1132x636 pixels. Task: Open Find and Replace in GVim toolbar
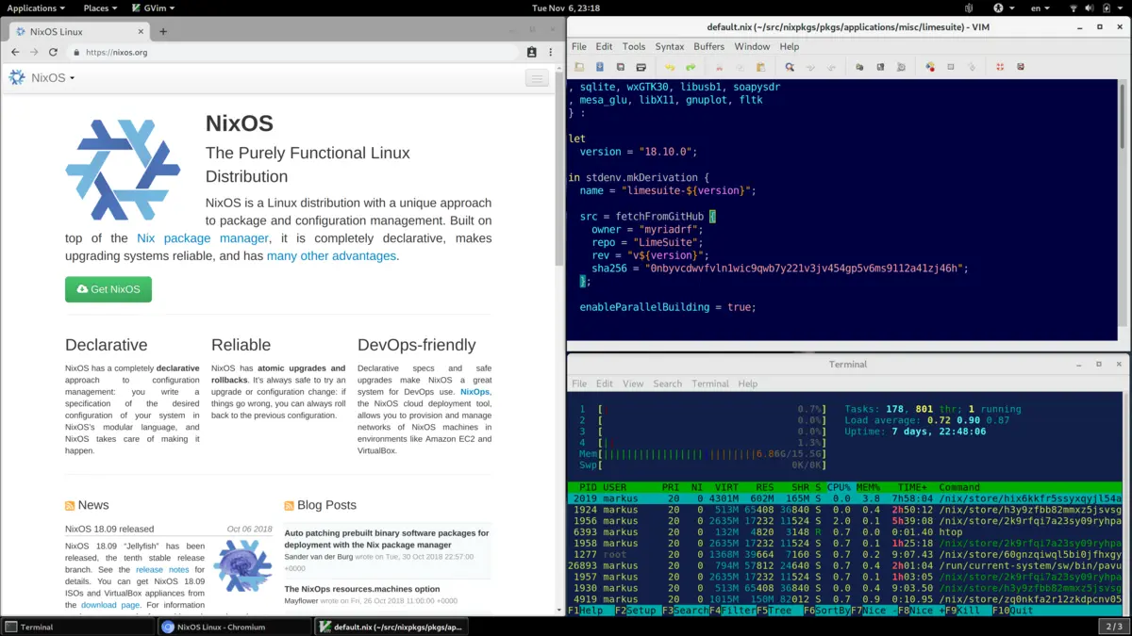point(790,67)
